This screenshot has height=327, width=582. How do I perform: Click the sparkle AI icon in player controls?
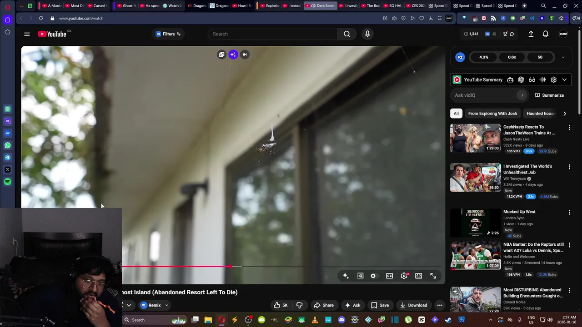point(346,276)
